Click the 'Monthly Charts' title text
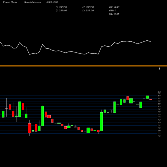The width and height of the screenshot is (167, 167). (x=10, y=2)
